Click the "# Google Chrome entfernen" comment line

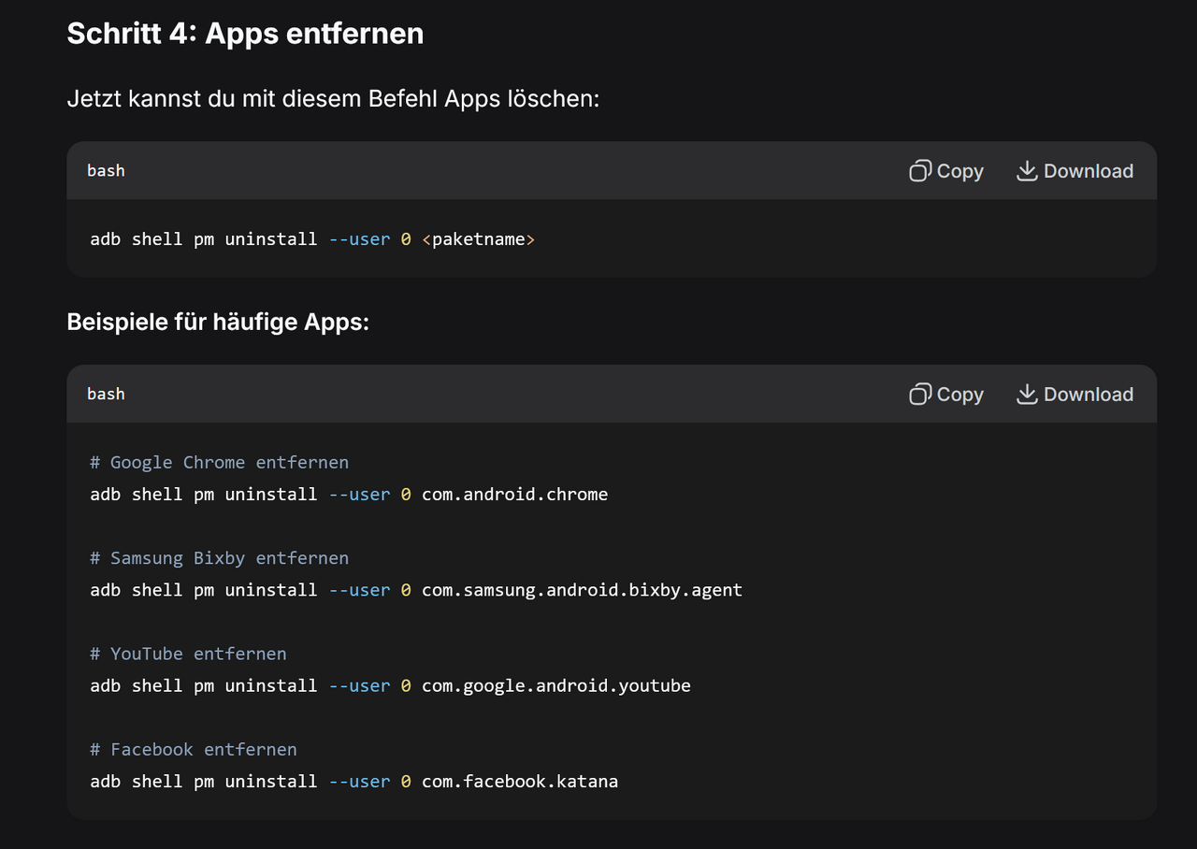coord(220,462)
